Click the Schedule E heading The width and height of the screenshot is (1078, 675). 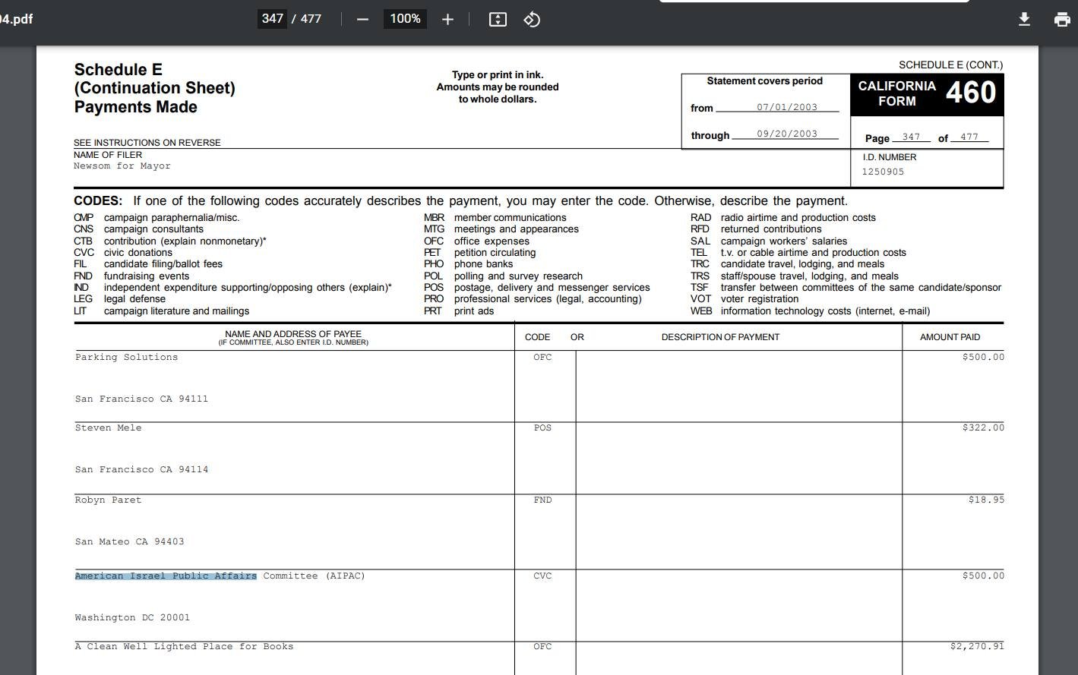coord(118,70)
